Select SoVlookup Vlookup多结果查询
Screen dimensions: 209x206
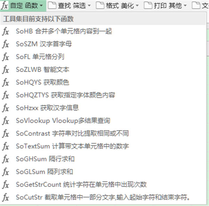tap(103, 121)
